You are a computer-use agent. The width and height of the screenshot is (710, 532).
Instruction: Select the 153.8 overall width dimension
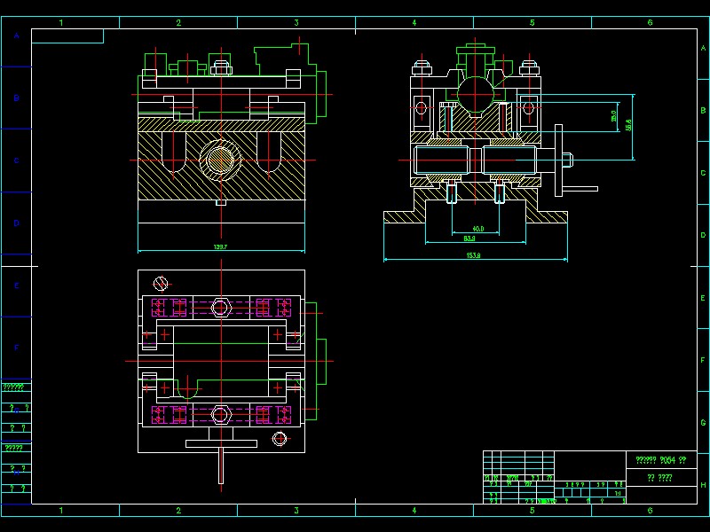(473, 255)
